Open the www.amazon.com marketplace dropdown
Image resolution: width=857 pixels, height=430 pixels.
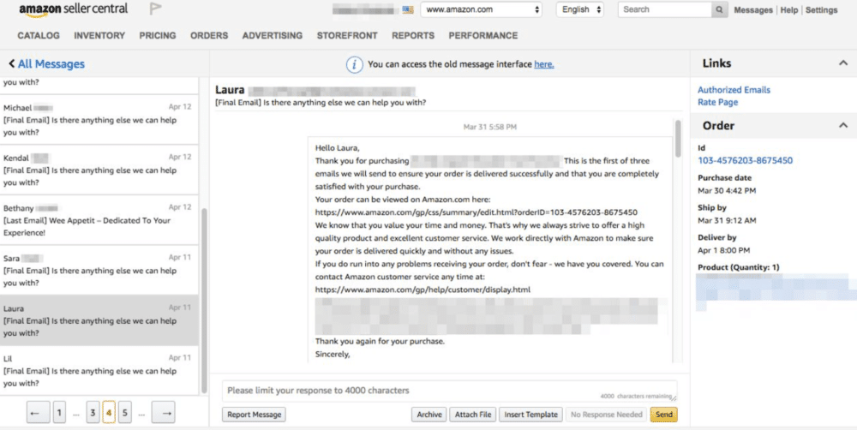click(481, 9)
